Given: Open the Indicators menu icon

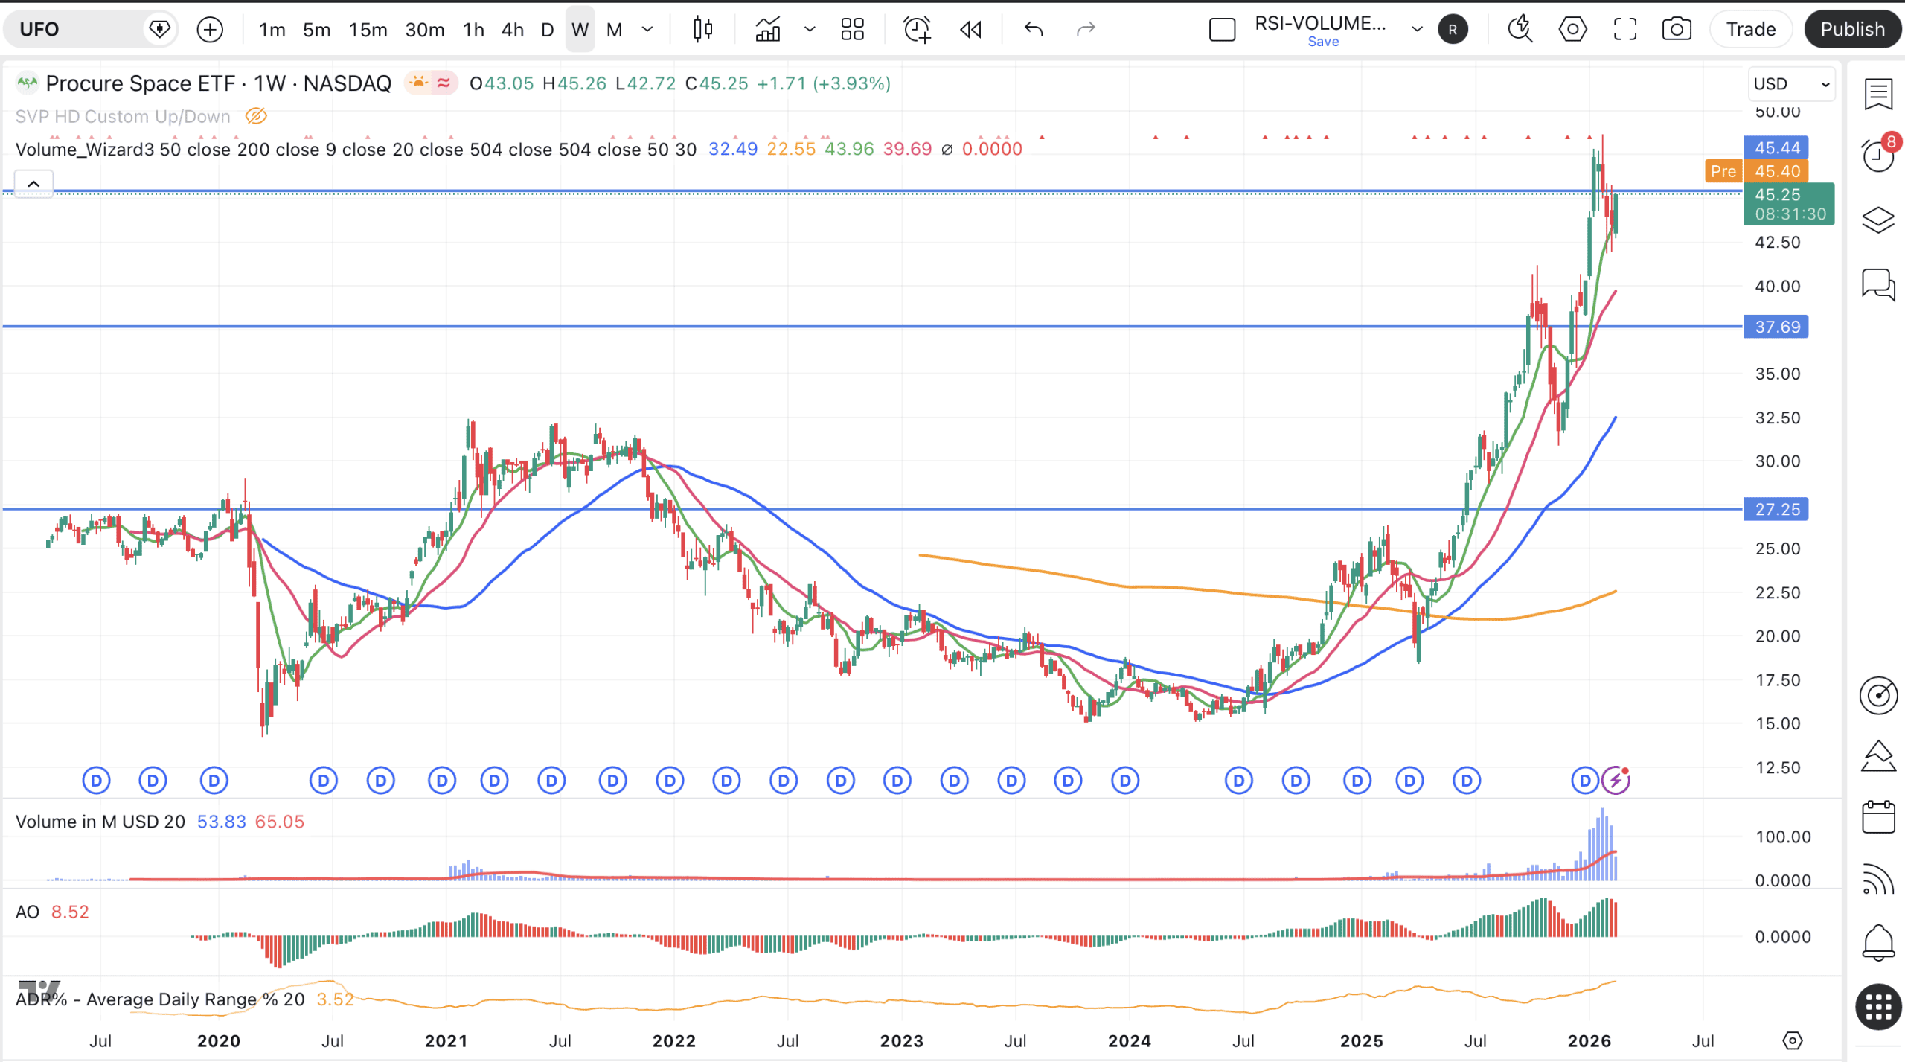Looking at the screenshot, I should pos(767,30).
